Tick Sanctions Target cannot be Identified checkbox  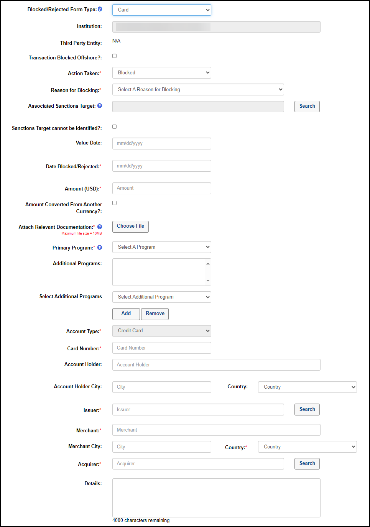pos(114,127)
